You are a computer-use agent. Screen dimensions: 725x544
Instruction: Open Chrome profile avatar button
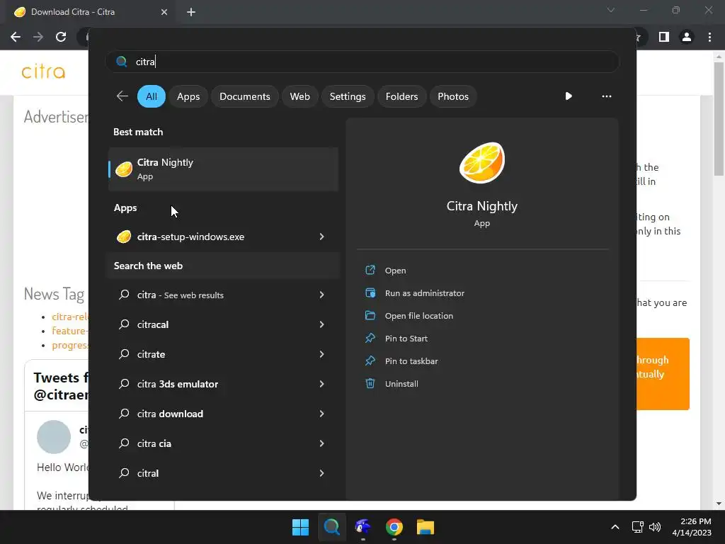(687, 37)
